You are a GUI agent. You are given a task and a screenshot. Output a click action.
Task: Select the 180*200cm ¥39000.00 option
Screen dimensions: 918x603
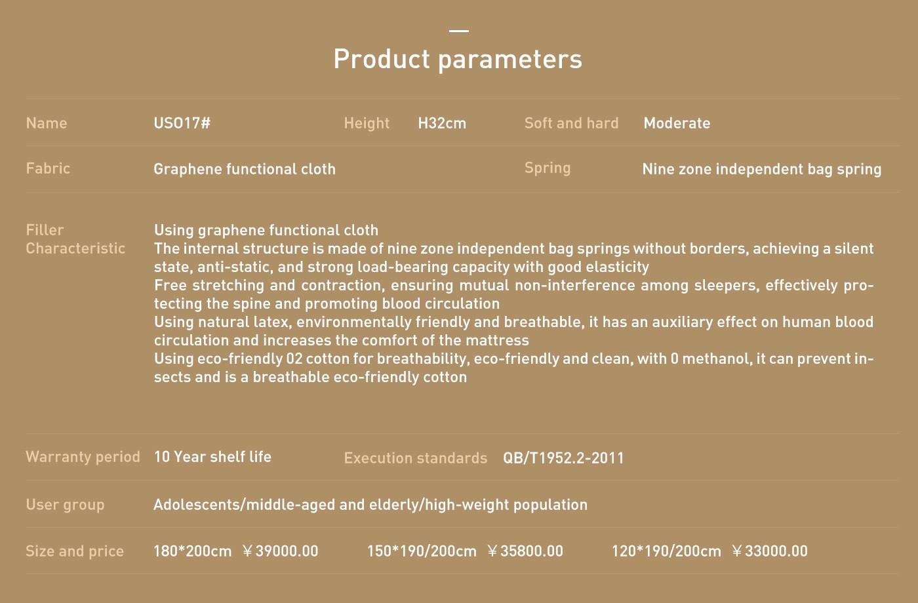[x=235, y=551]
